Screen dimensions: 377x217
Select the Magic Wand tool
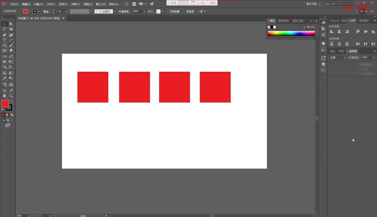coord(4,29)
